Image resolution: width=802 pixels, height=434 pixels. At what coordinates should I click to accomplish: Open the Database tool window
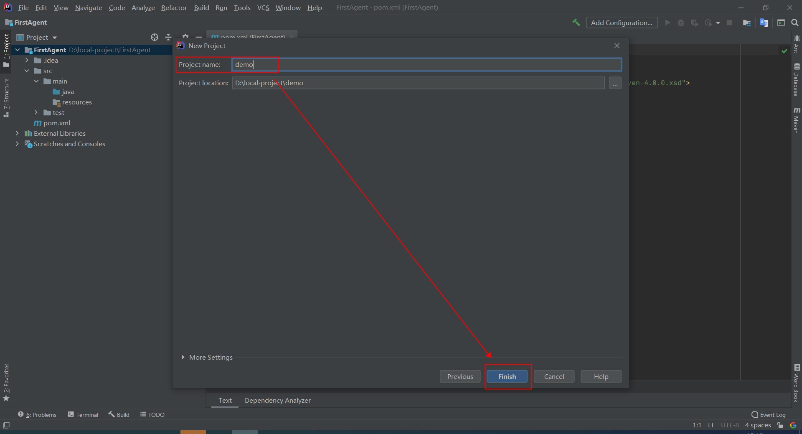(x=797, y=79)
